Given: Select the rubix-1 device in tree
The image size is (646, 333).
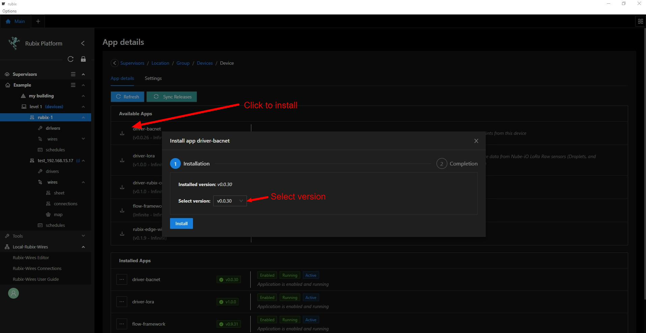Looking at the screenshot, I should pyautogui.click(x=46, y=117).
